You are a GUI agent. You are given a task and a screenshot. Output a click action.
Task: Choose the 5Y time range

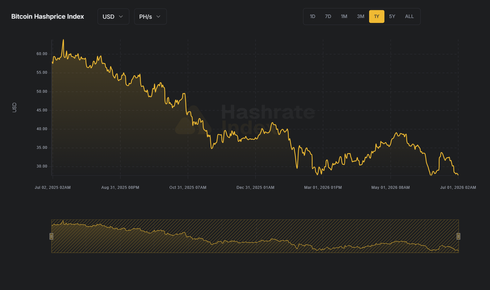[x=392, y=16]
